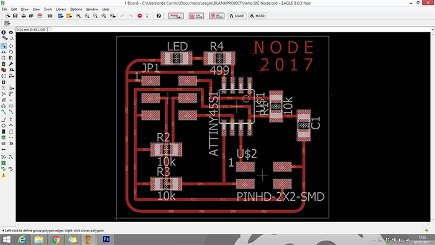The height and width of the screenshot is (245, 435).
Task: Open the Use library dropdown icon
Action: [x=50, y=16]
